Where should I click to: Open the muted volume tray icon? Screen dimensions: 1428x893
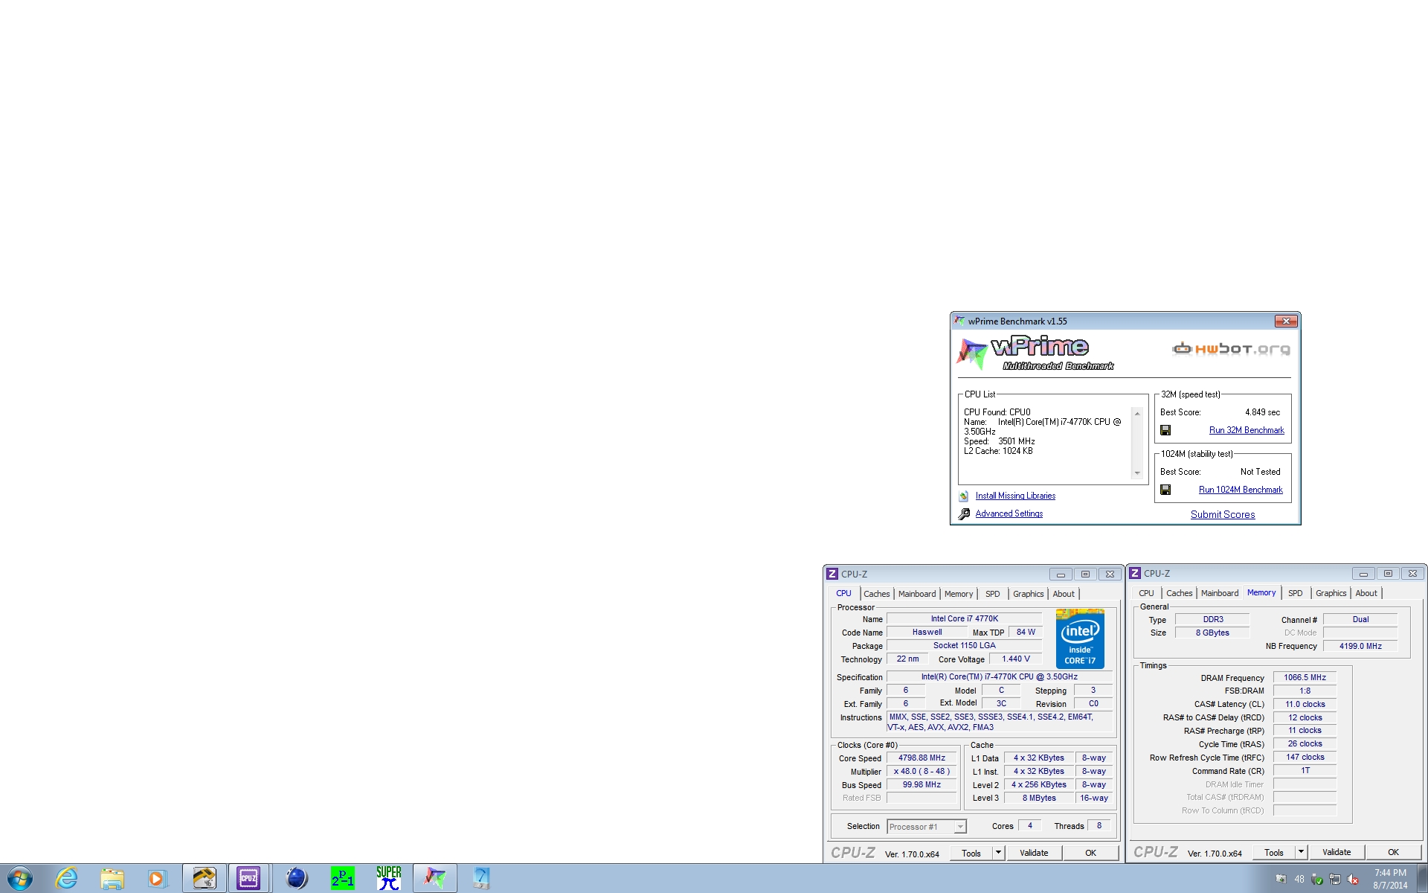(x=1353, y=879)
